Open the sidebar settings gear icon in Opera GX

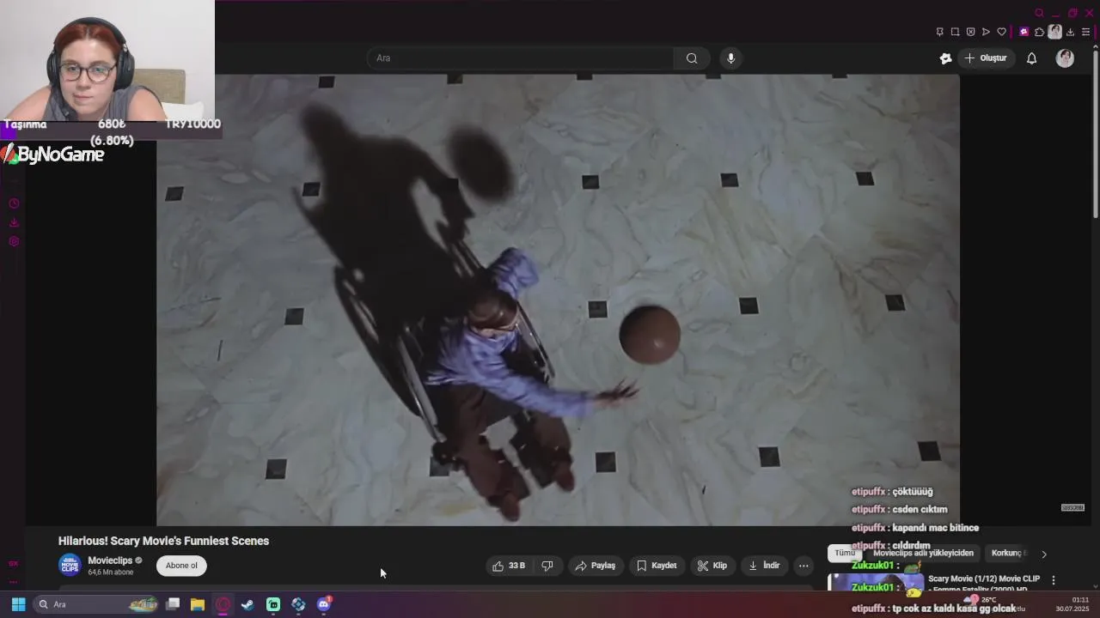coord(14,242)
